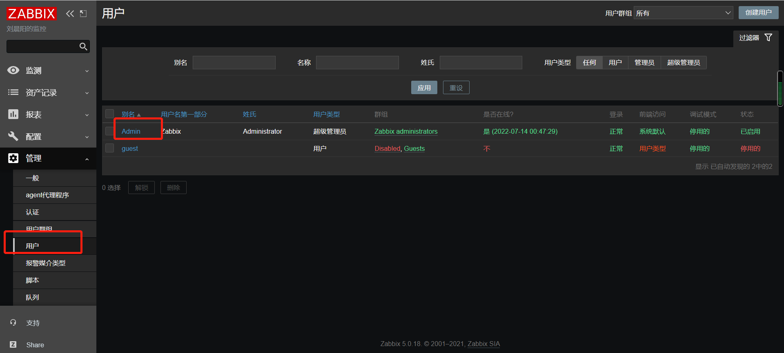784x353 pixels.
Task: Open the Admin user link
Action: (x=131, y=131)
